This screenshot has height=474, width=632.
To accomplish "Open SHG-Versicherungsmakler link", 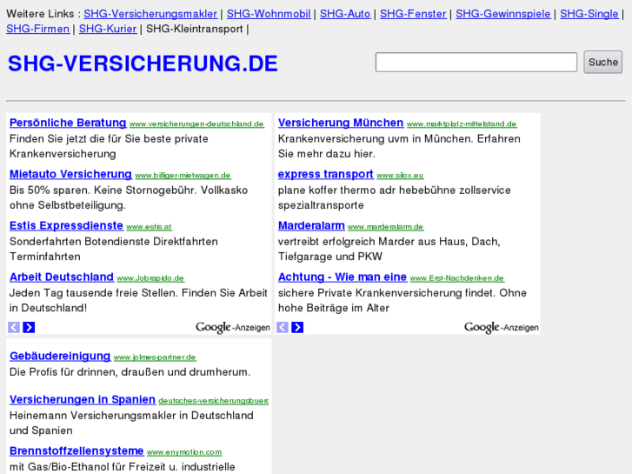I will pos(150,14).
